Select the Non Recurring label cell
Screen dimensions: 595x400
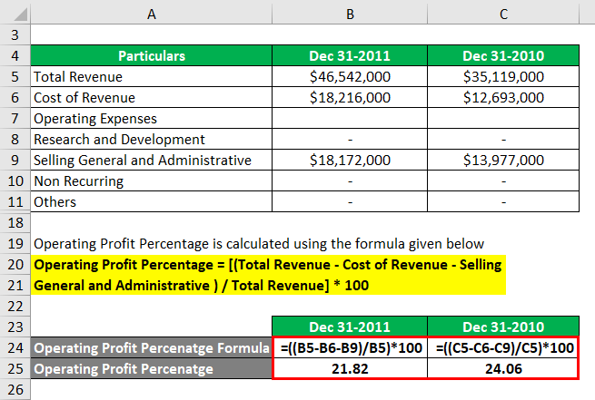152,180
